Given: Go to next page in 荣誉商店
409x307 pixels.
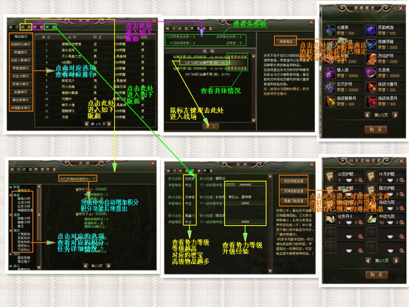Looking at the screenshot, I should (395, 115).
